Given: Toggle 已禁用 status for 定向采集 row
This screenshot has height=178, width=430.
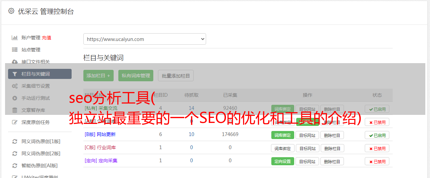Looking at the screenshot, I should click(377, 161).
